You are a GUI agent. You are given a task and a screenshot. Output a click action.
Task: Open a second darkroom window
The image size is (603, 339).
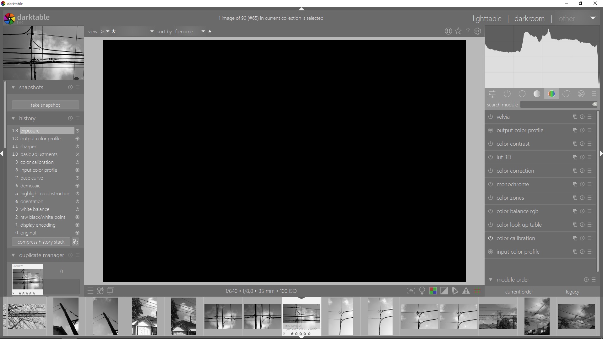click(x=110, y=291)
